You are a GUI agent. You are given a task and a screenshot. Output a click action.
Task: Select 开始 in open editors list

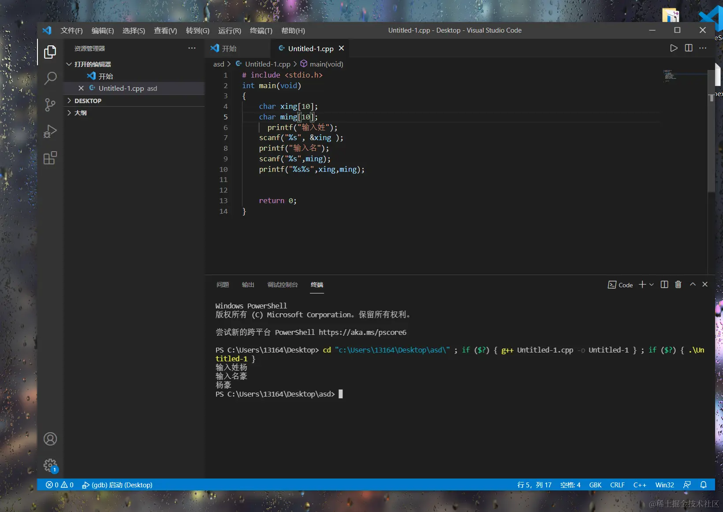[134, 76]
